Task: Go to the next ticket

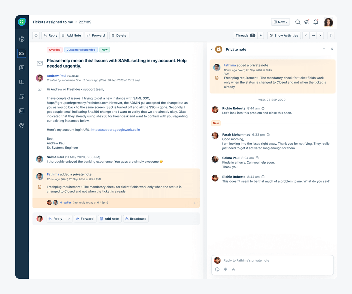Action: click(x=320, y=35)
